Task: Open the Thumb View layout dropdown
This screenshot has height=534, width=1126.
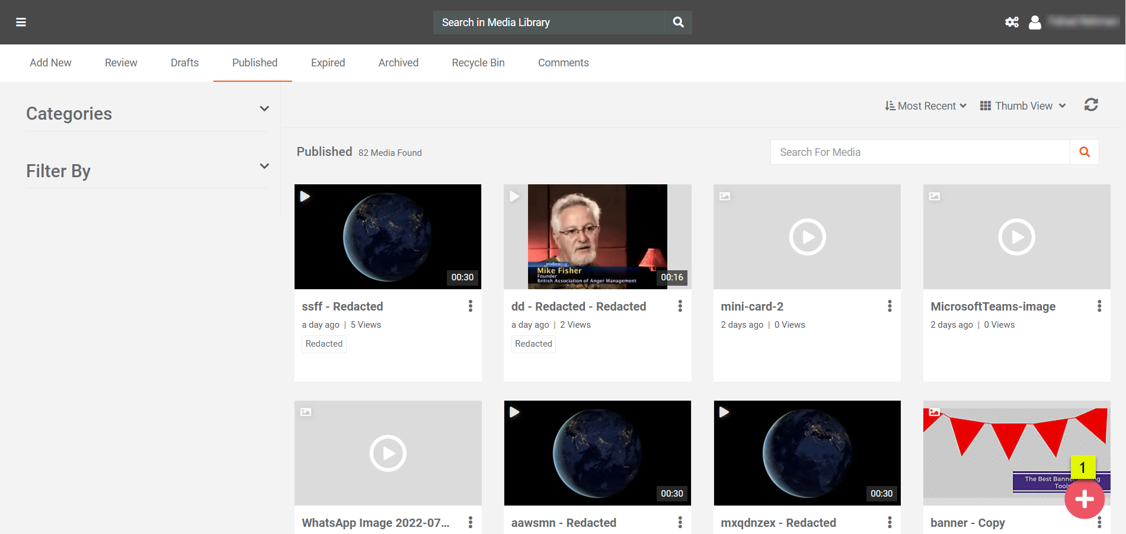Action: [x=1023, y=106]
